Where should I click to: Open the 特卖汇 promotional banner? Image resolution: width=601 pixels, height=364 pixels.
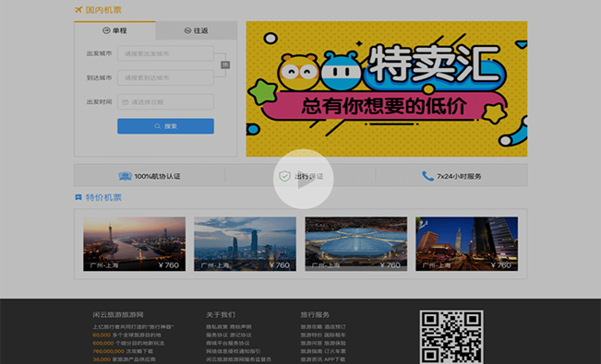pyautogui.click(x=386, y=88)
